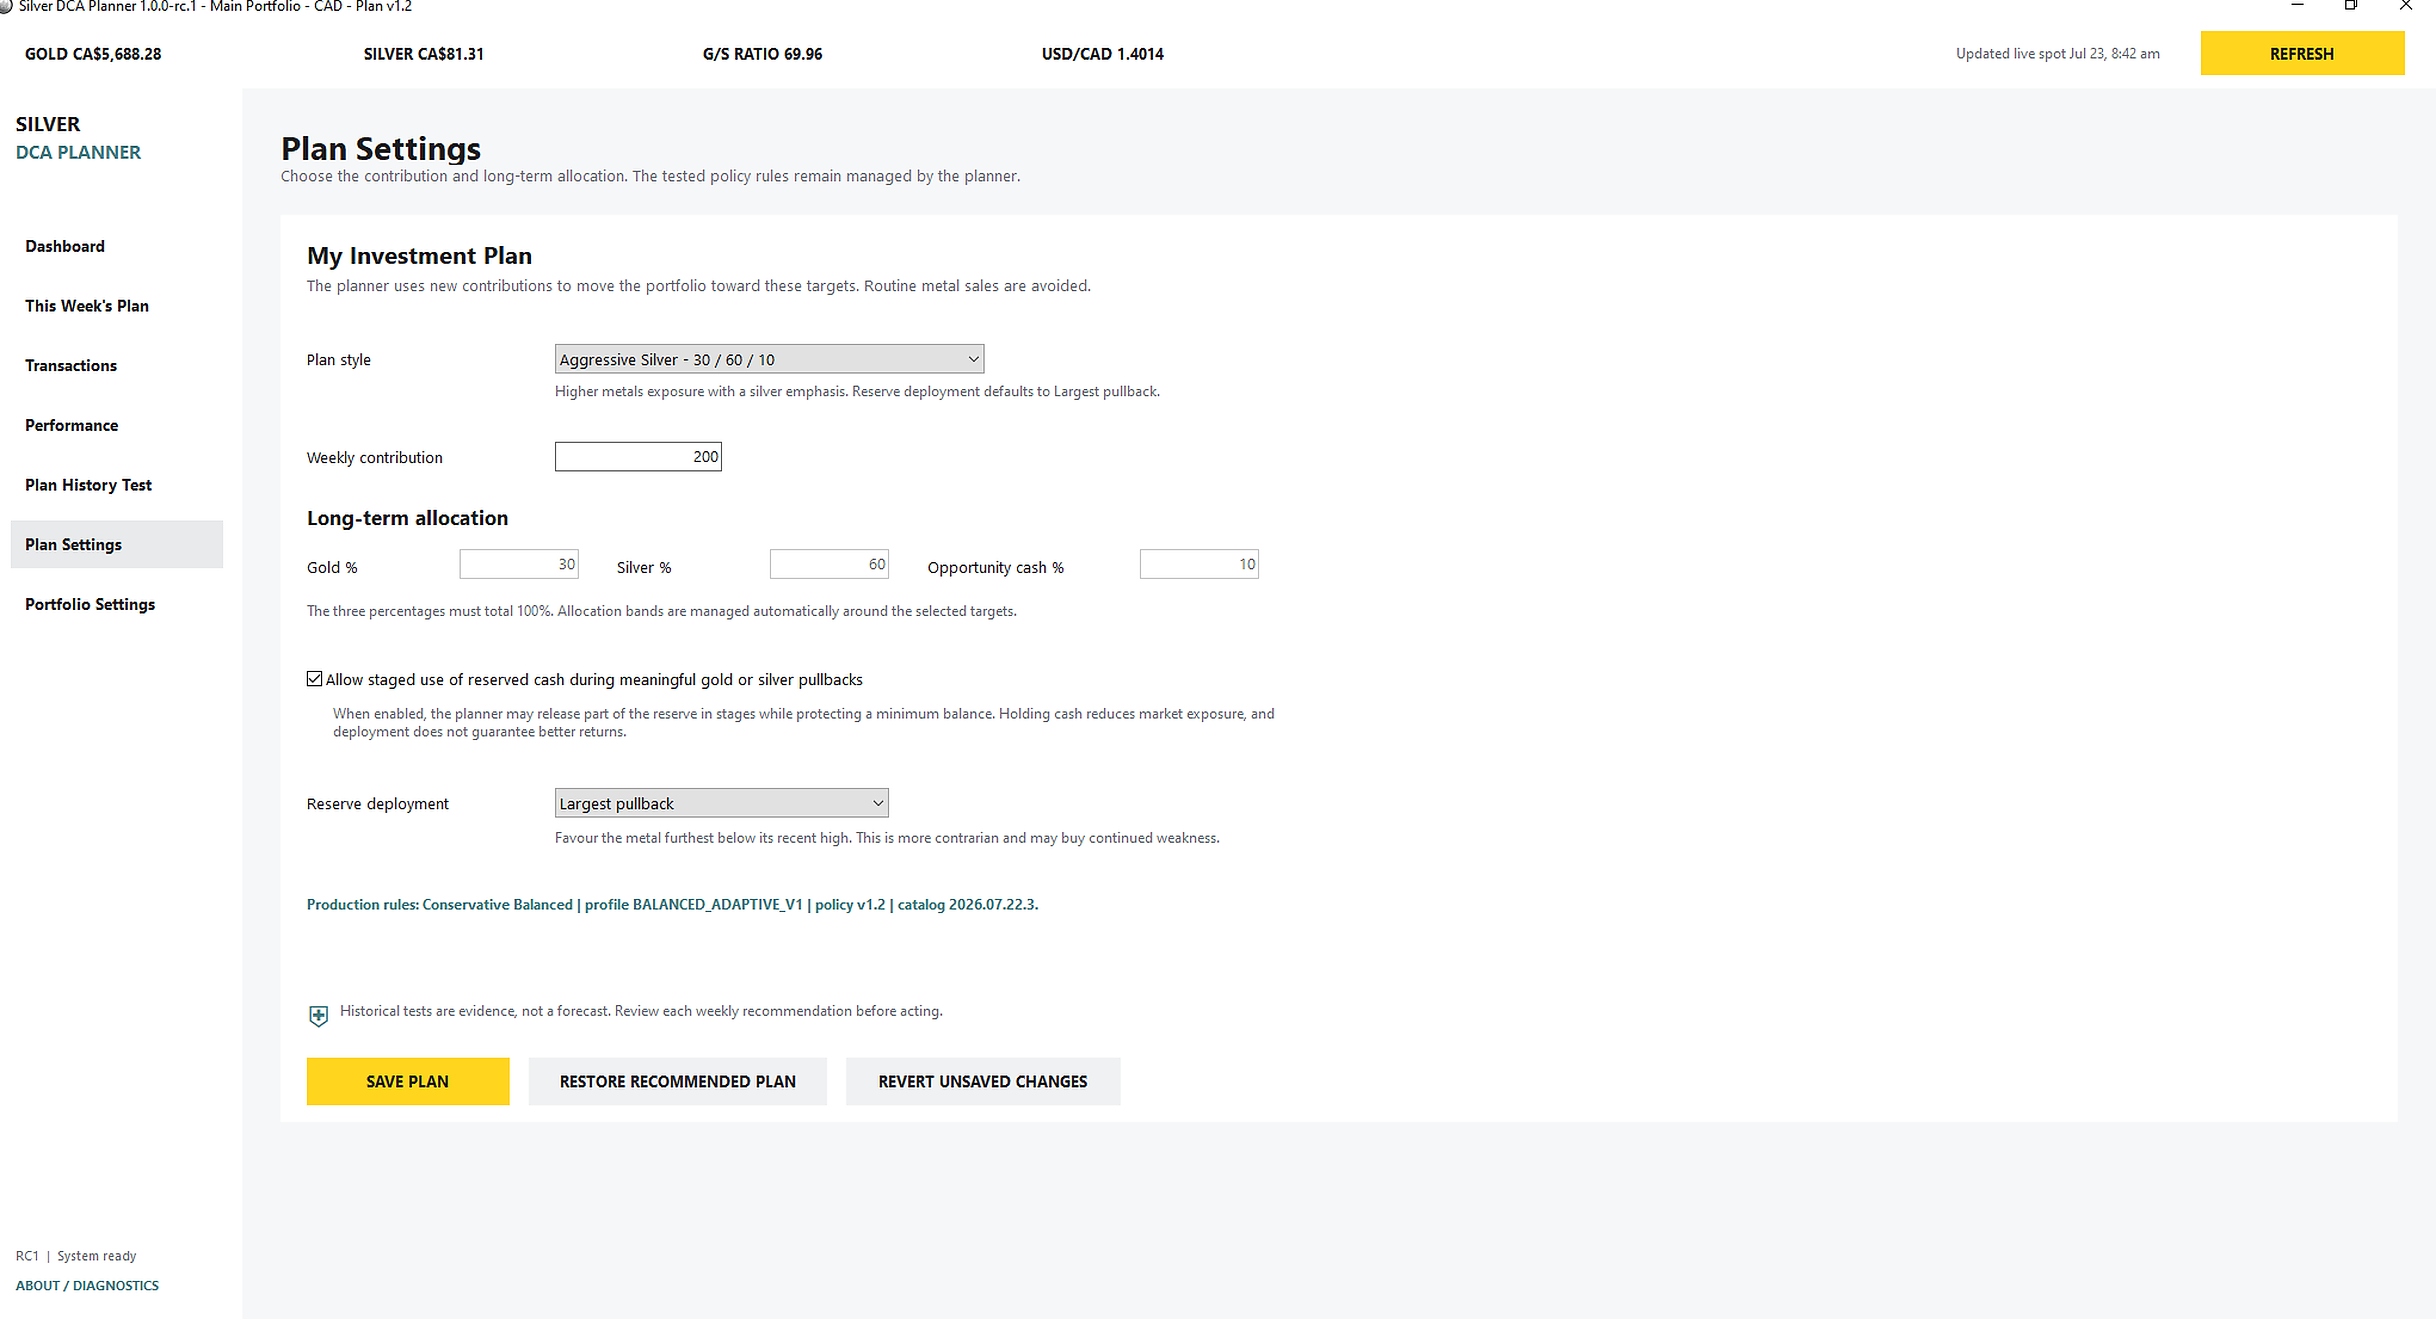Click the G/S RATIO 69.96 value
This screenshot has width=2436, height=1319.
762,54
